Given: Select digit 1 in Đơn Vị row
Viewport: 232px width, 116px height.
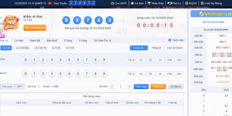Looking at the screenshot, I should point(34,74).
